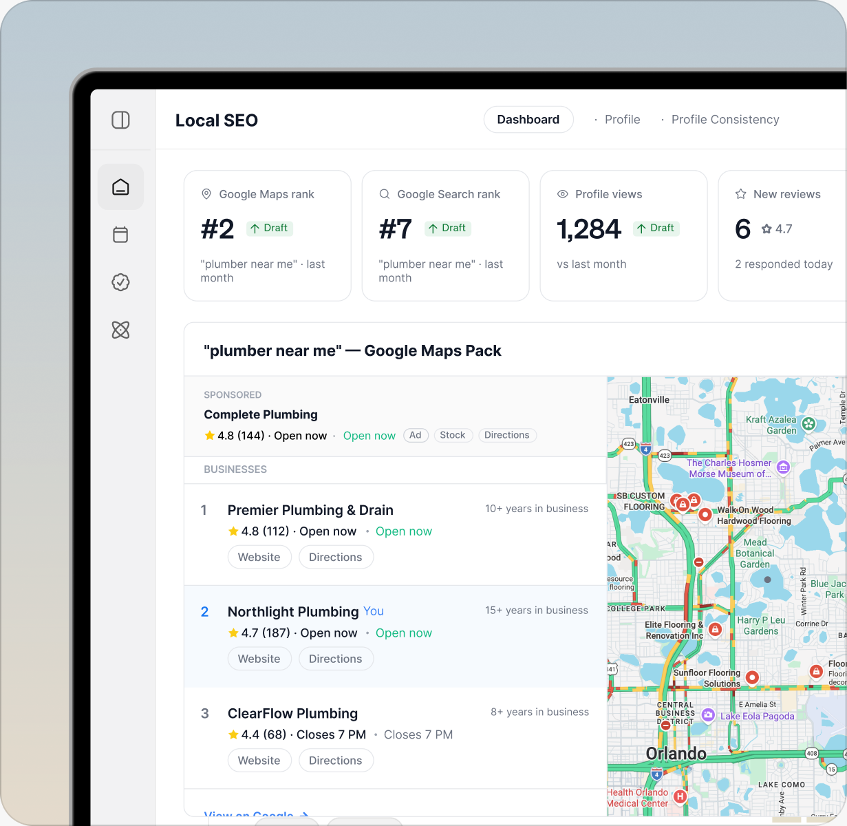
Task: Switch to the Profile tab
Action: pos(622,120)
